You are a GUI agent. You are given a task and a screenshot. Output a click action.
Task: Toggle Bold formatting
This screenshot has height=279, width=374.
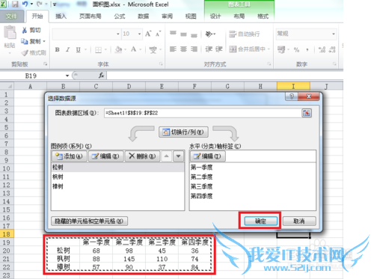coord(58,49)
